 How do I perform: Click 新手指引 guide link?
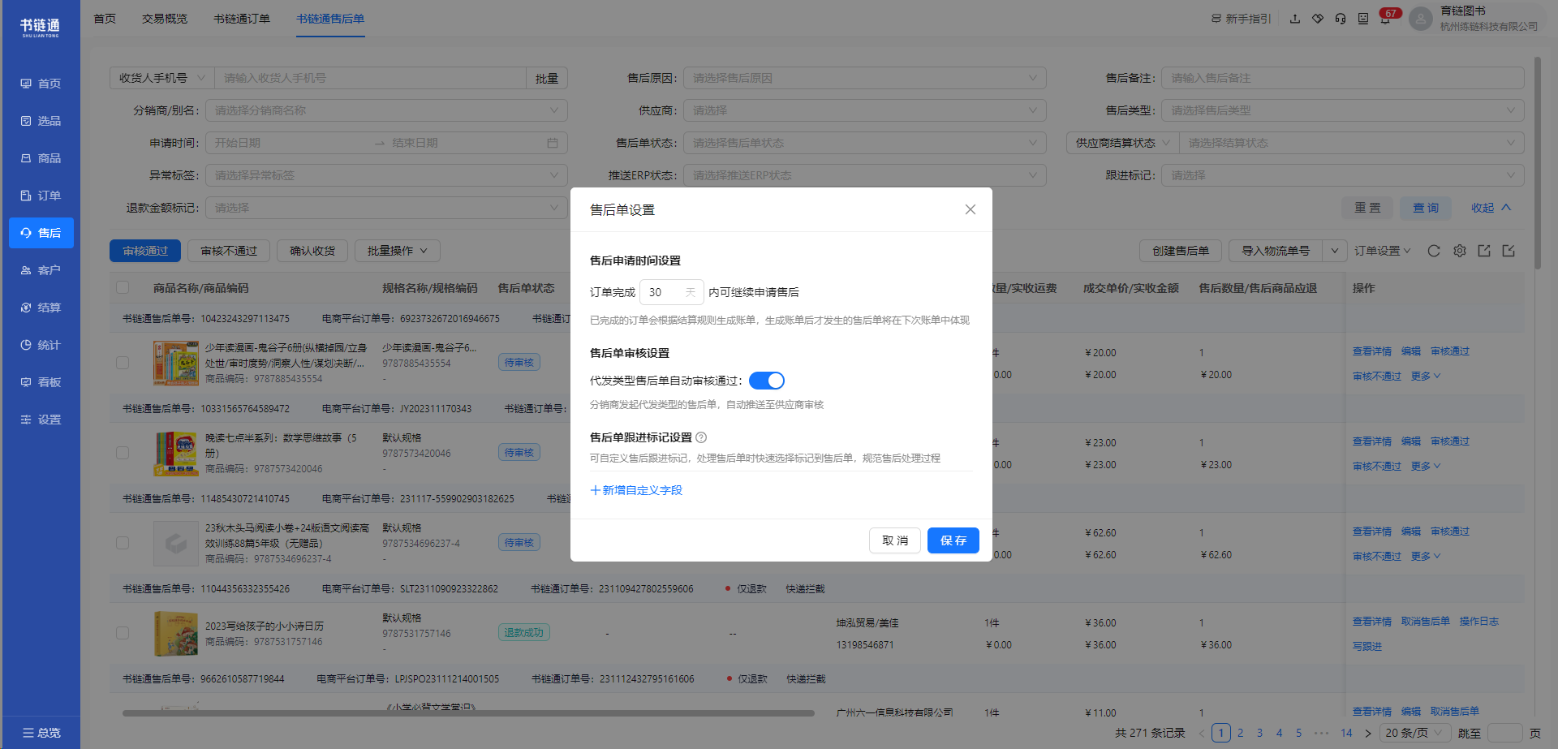1241,19
